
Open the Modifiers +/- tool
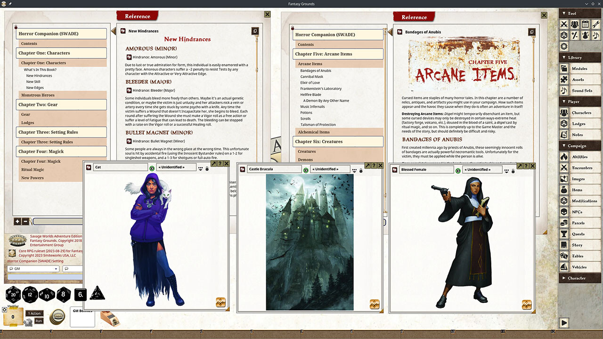[575, 35]
